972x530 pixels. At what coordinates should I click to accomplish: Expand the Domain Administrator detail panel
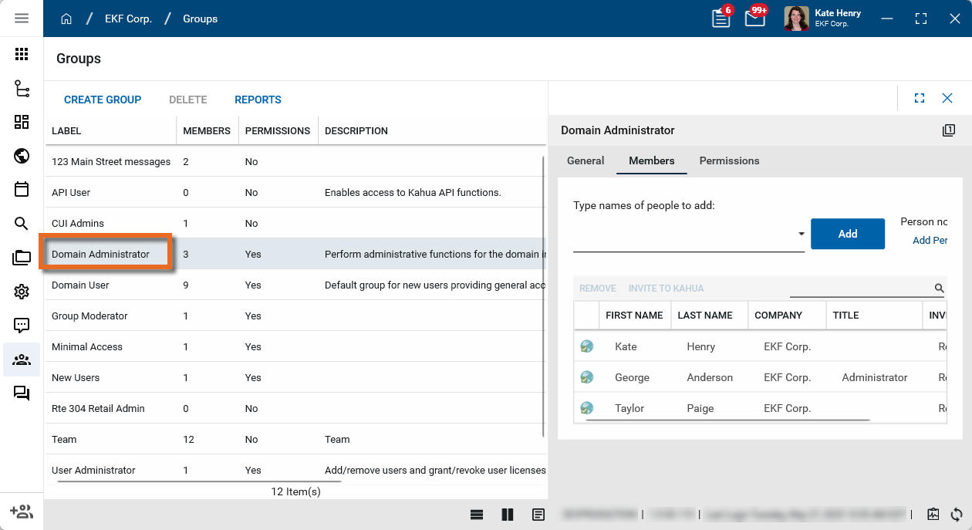[x=919, y=98]
